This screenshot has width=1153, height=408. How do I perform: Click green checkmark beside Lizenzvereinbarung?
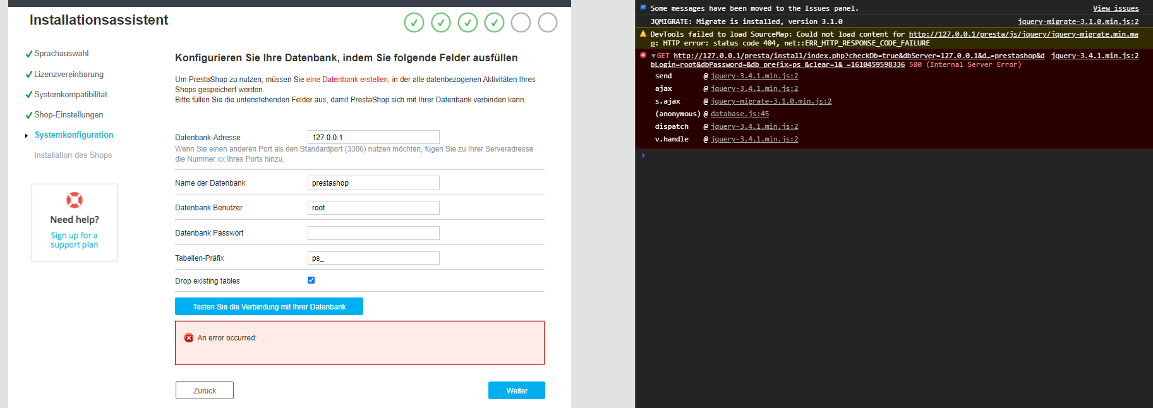[28, 75]
